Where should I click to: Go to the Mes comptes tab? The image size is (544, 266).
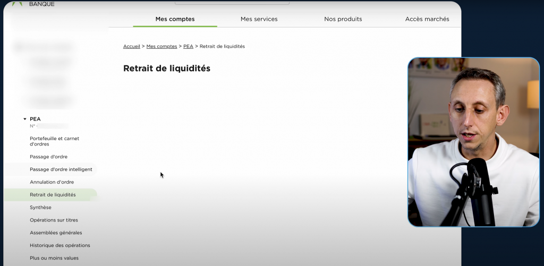175,19
